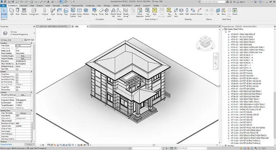Viewport: 276px width, 150px height.
Task: Open the 3D View type selector dropdown
Action: pyautogui.click(x=11, y=40)
